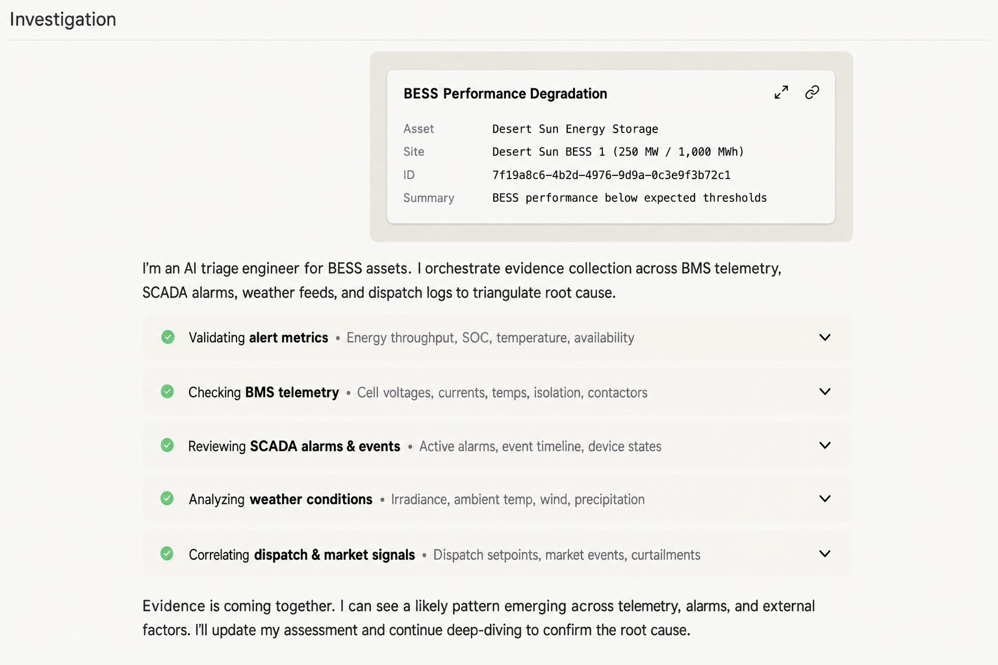This screenshot has height=665, width=998.
Task: Expand the Checking BMS telemetry chevron
Action: [825, 392]
